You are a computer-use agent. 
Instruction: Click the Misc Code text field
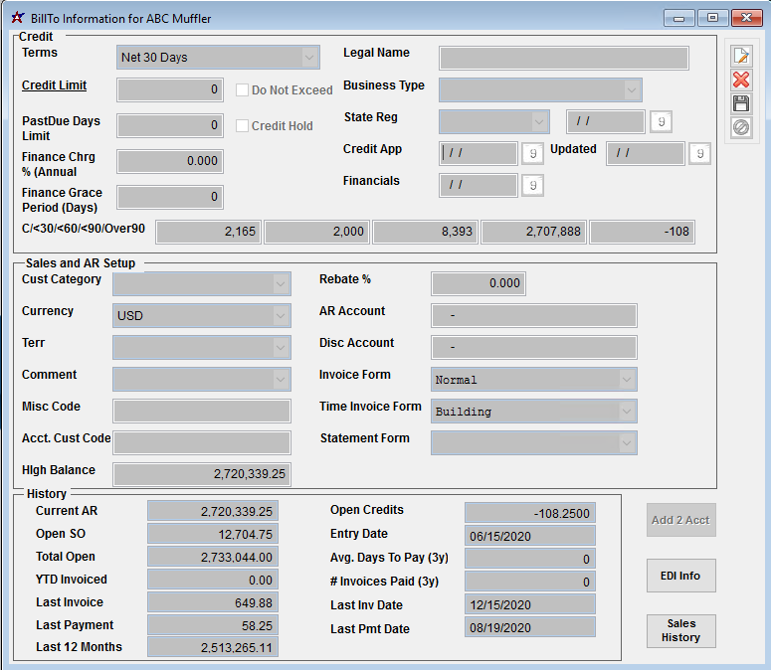click(202, 412)
